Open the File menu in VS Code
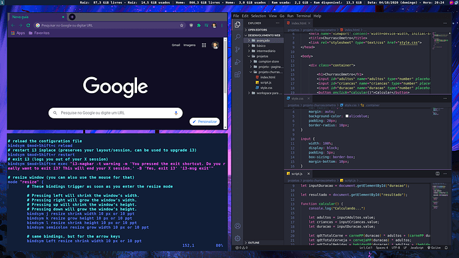Image resolution: width=459 pixels, height=258 pixels. [x=236, y=16]
